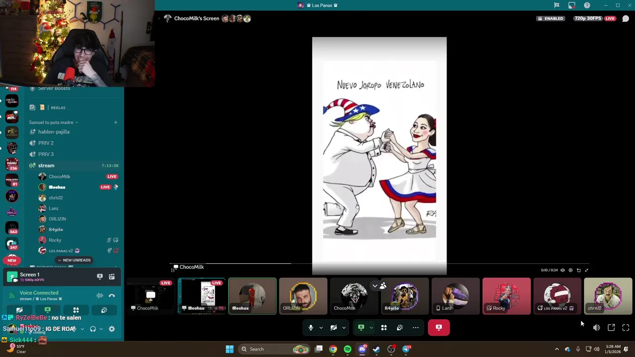This screenshot has height=357, width=635.
Task: Click Rocky in the voice channel user list
Action: pos(55,240)
